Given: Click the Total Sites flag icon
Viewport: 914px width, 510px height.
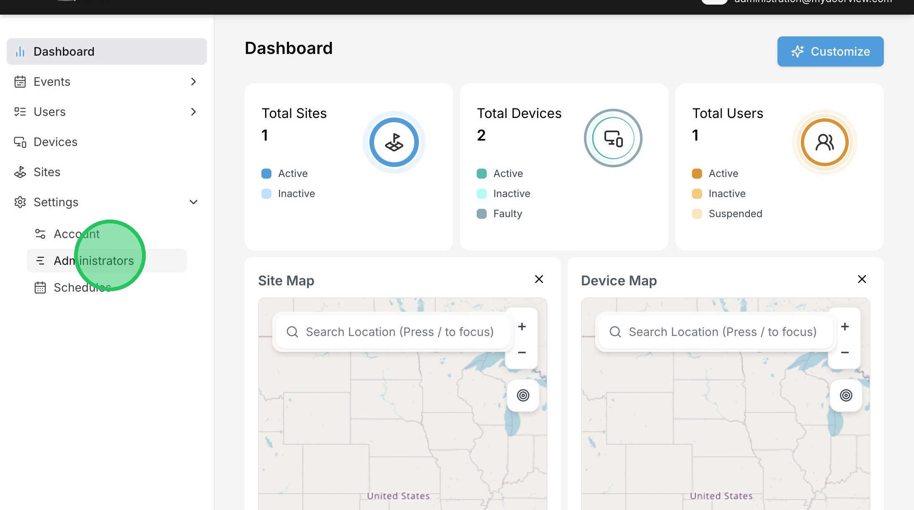Looking at the screenshot, I should [x=394, y=142].
